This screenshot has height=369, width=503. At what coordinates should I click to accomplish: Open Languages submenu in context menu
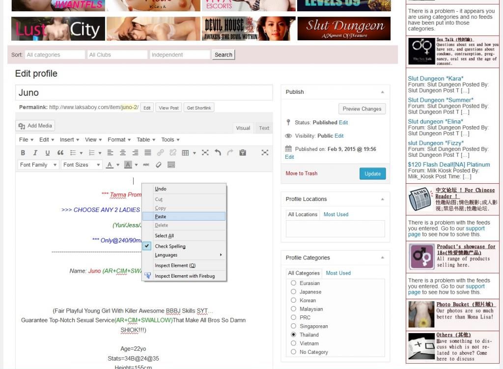[x=184, y=255]
